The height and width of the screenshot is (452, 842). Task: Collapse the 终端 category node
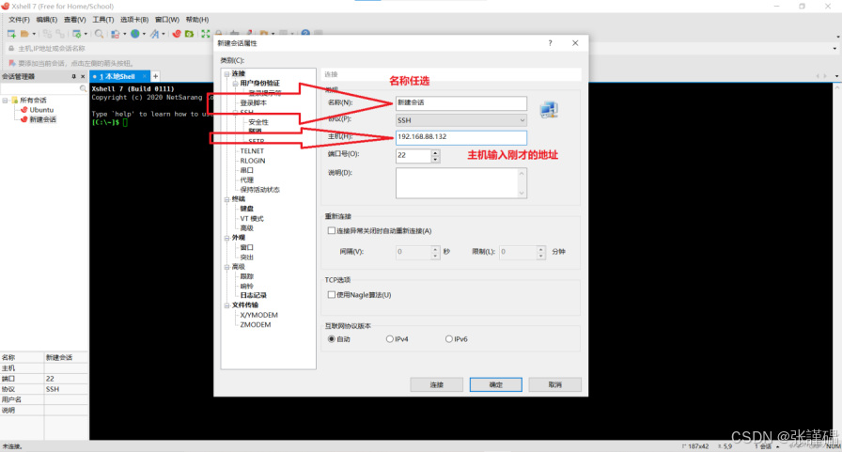pos(226,199)
